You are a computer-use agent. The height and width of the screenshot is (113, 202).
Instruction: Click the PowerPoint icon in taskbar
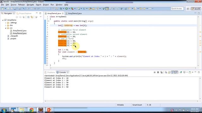coord(49,110)
